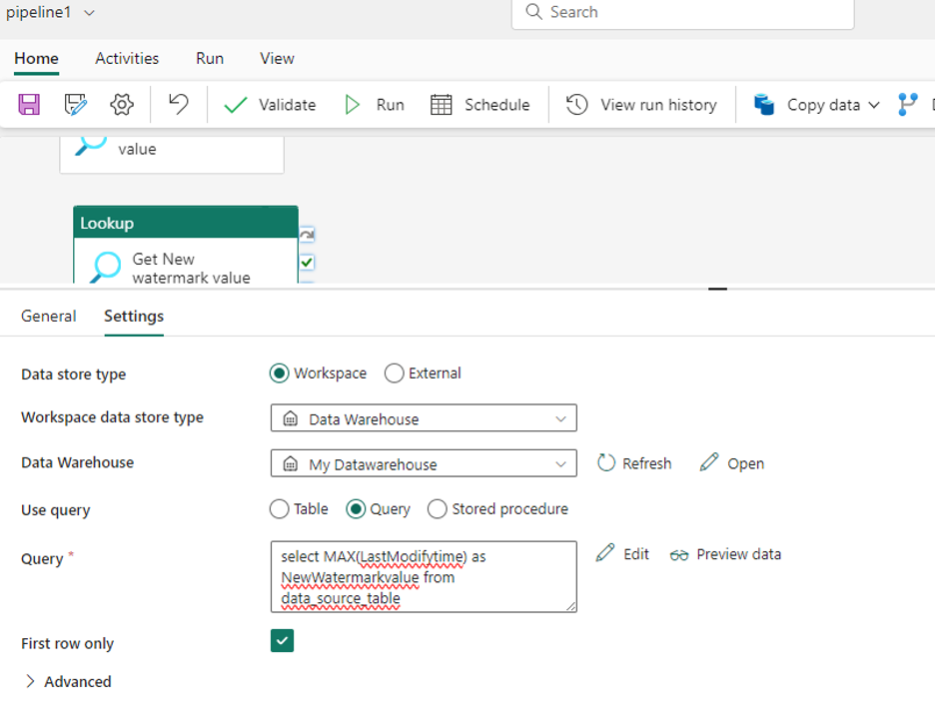The width and height of the screenshot is (935, 723).
Task: Click the Schedule calendar icon
Action: [441, 104]
